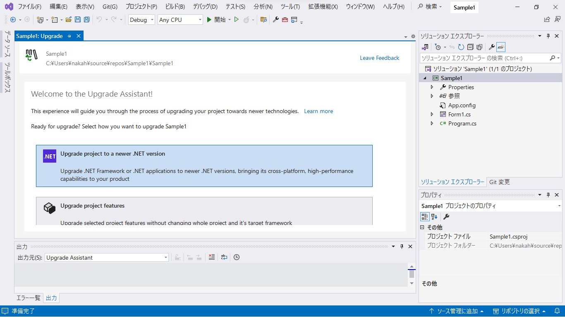Expand the Form1.cs tree node

click(x=432, y=114)
